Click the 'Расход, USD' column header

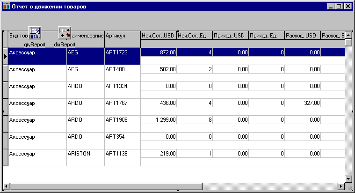(x=303, y=36)
